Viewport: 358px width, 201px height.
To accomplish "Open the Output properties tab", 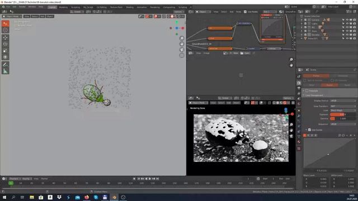I will click(x=299, y=88).
